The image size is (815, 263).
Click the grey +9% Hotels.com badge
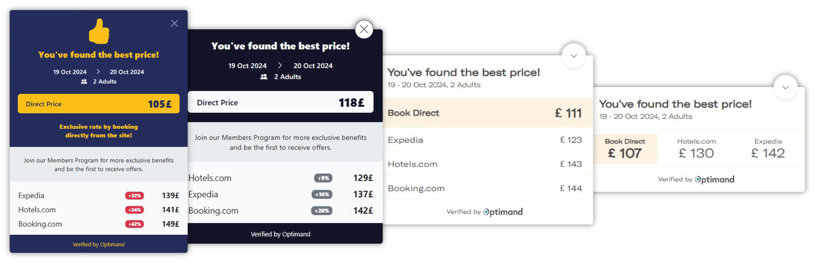323,178
